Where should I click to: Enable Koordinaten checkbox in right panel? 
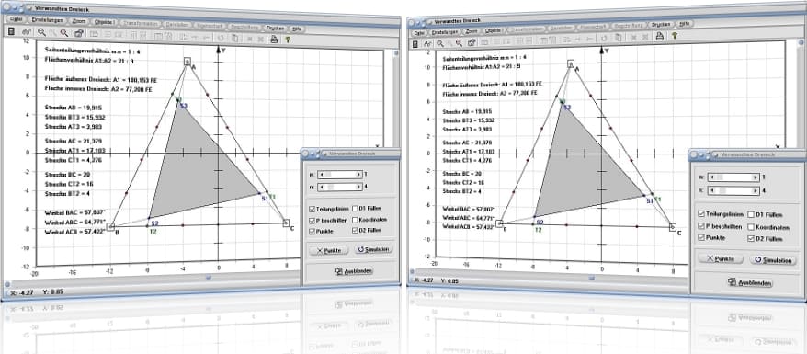pos(751,227)
